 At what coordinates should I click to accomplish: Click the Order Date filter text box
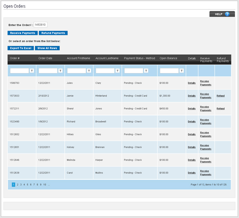(x=48, y=71)
